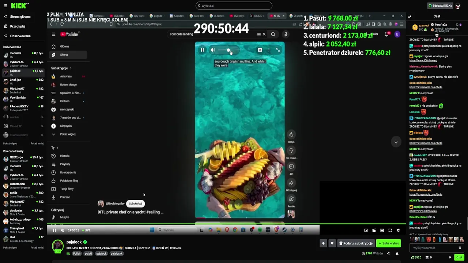Click Podaruj subskrypcje button
Viewport: 468px width, 263px height.
356,243
